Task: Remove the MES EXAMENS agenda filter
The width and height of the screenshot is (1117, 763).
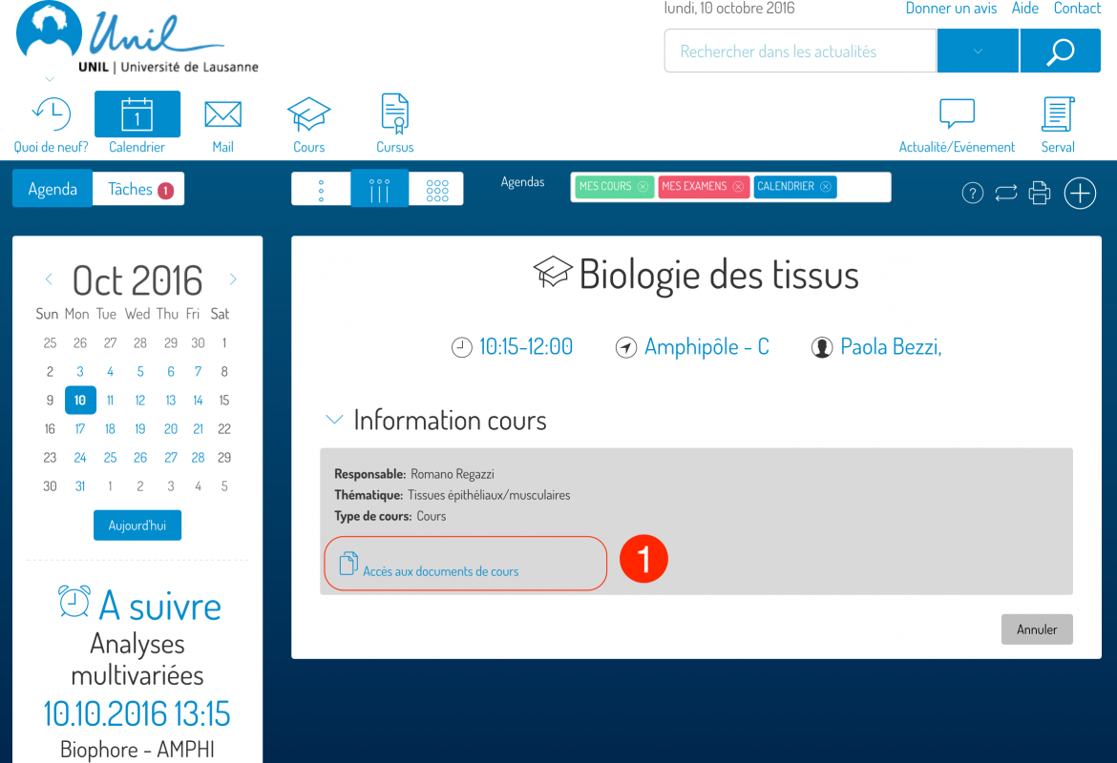Action: (738, 187)
